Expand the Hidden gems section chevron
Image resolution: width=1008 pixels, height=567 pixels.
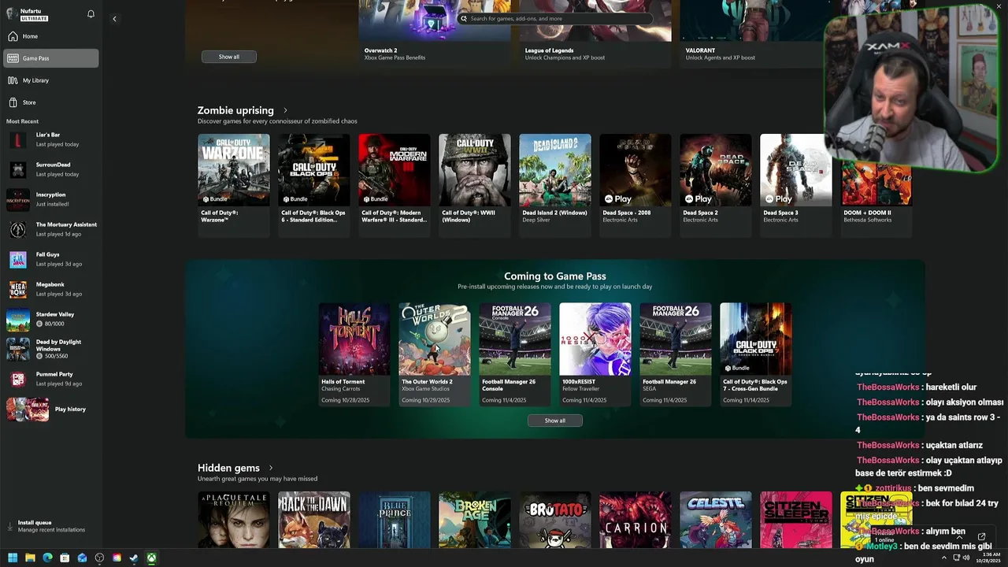coord(271,468)
